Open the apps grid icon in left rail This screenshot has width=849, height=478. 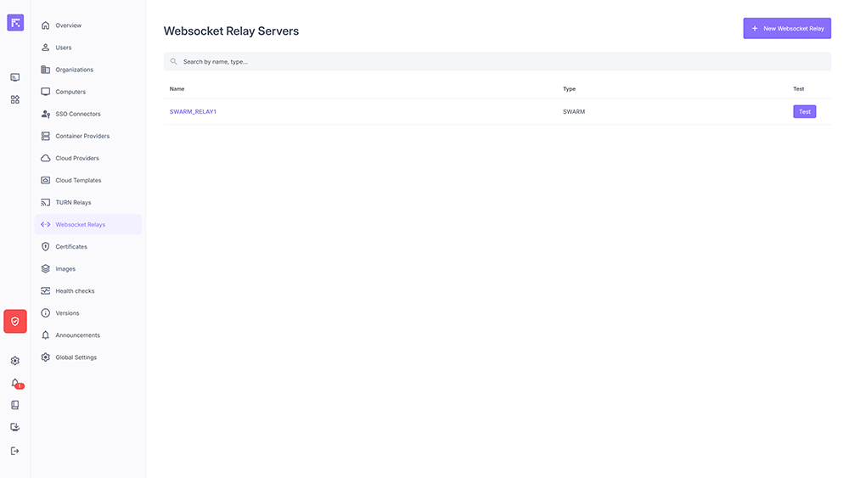(x=15, y=99)
